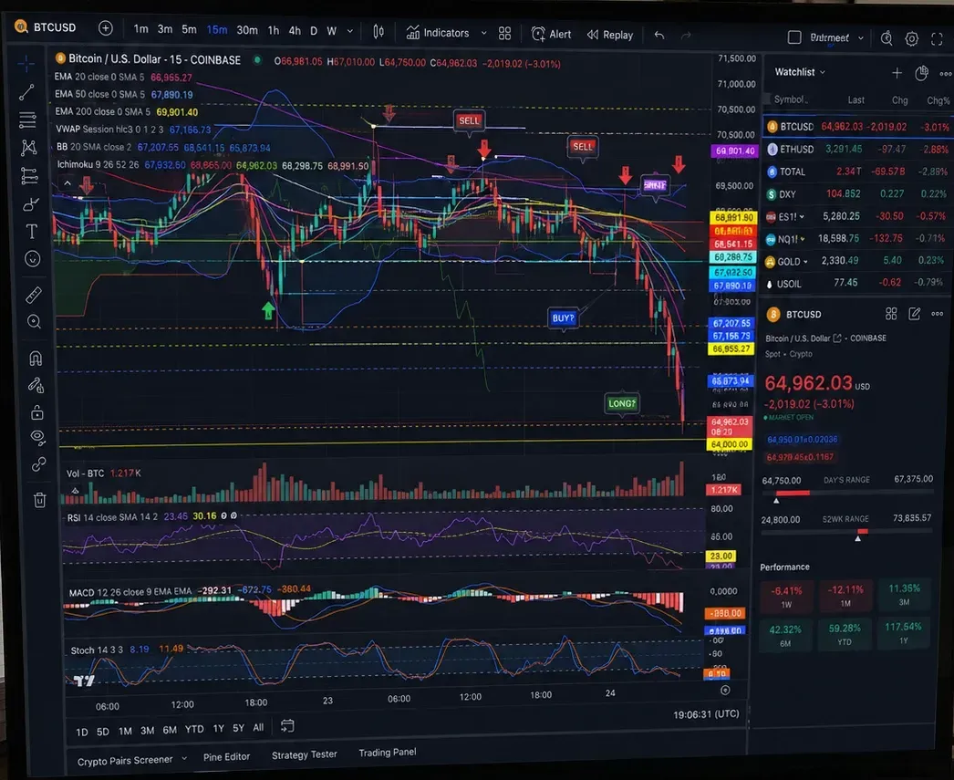This screenshot has height=780, width=954.
Task: Open BTCUSD details grid icon
Action: (891, 313)
